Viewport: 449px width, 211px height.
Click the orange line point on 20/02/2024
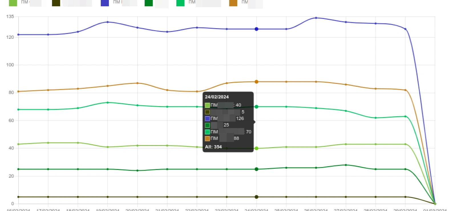pyautogui.click(x=137, y=83)
